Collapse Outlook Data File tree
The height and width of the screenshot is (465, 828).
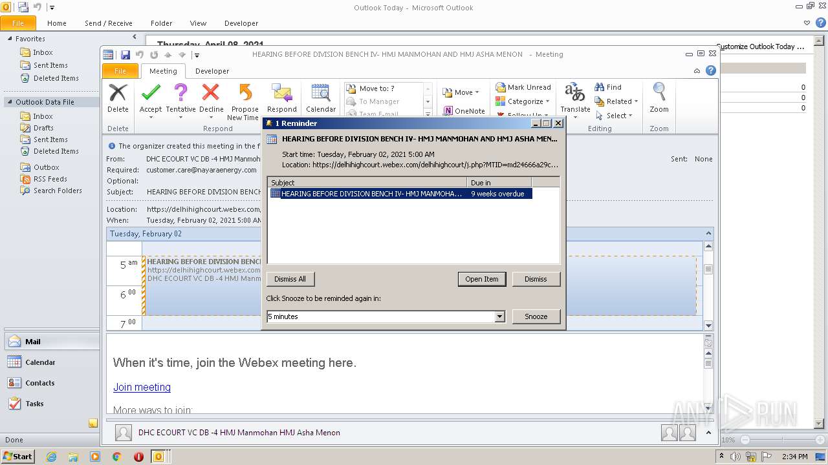point(10,102)
